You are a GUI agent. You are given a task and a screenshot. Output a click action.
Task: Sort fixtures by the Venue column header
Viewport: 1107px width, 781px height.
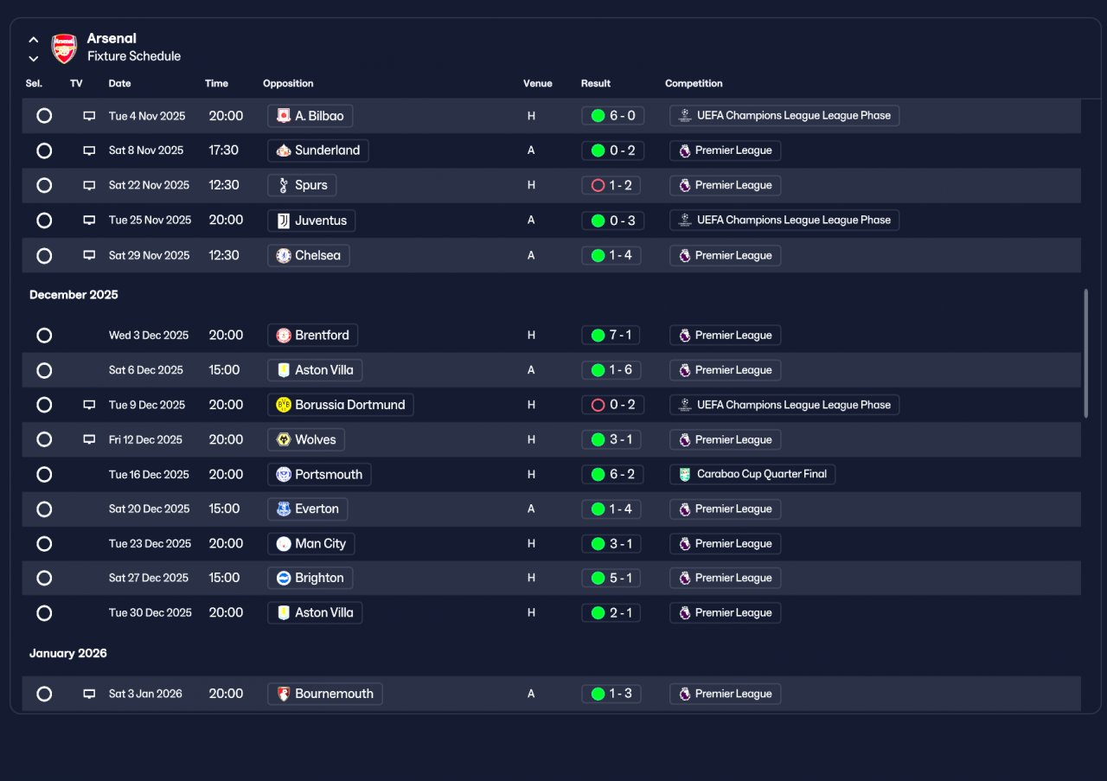click(x=537, y=84)
